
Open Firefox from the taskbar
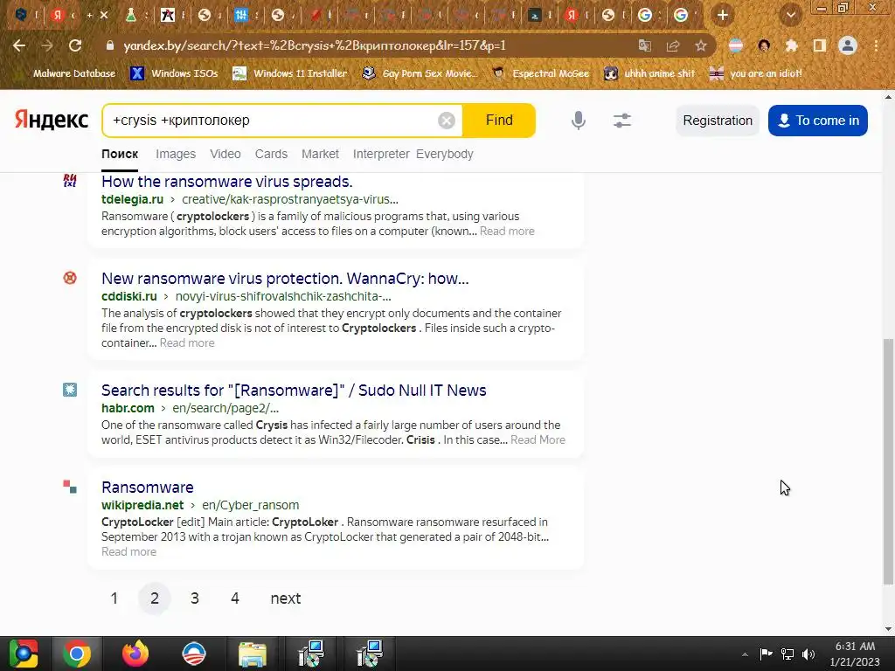click(x=135, y=654)
